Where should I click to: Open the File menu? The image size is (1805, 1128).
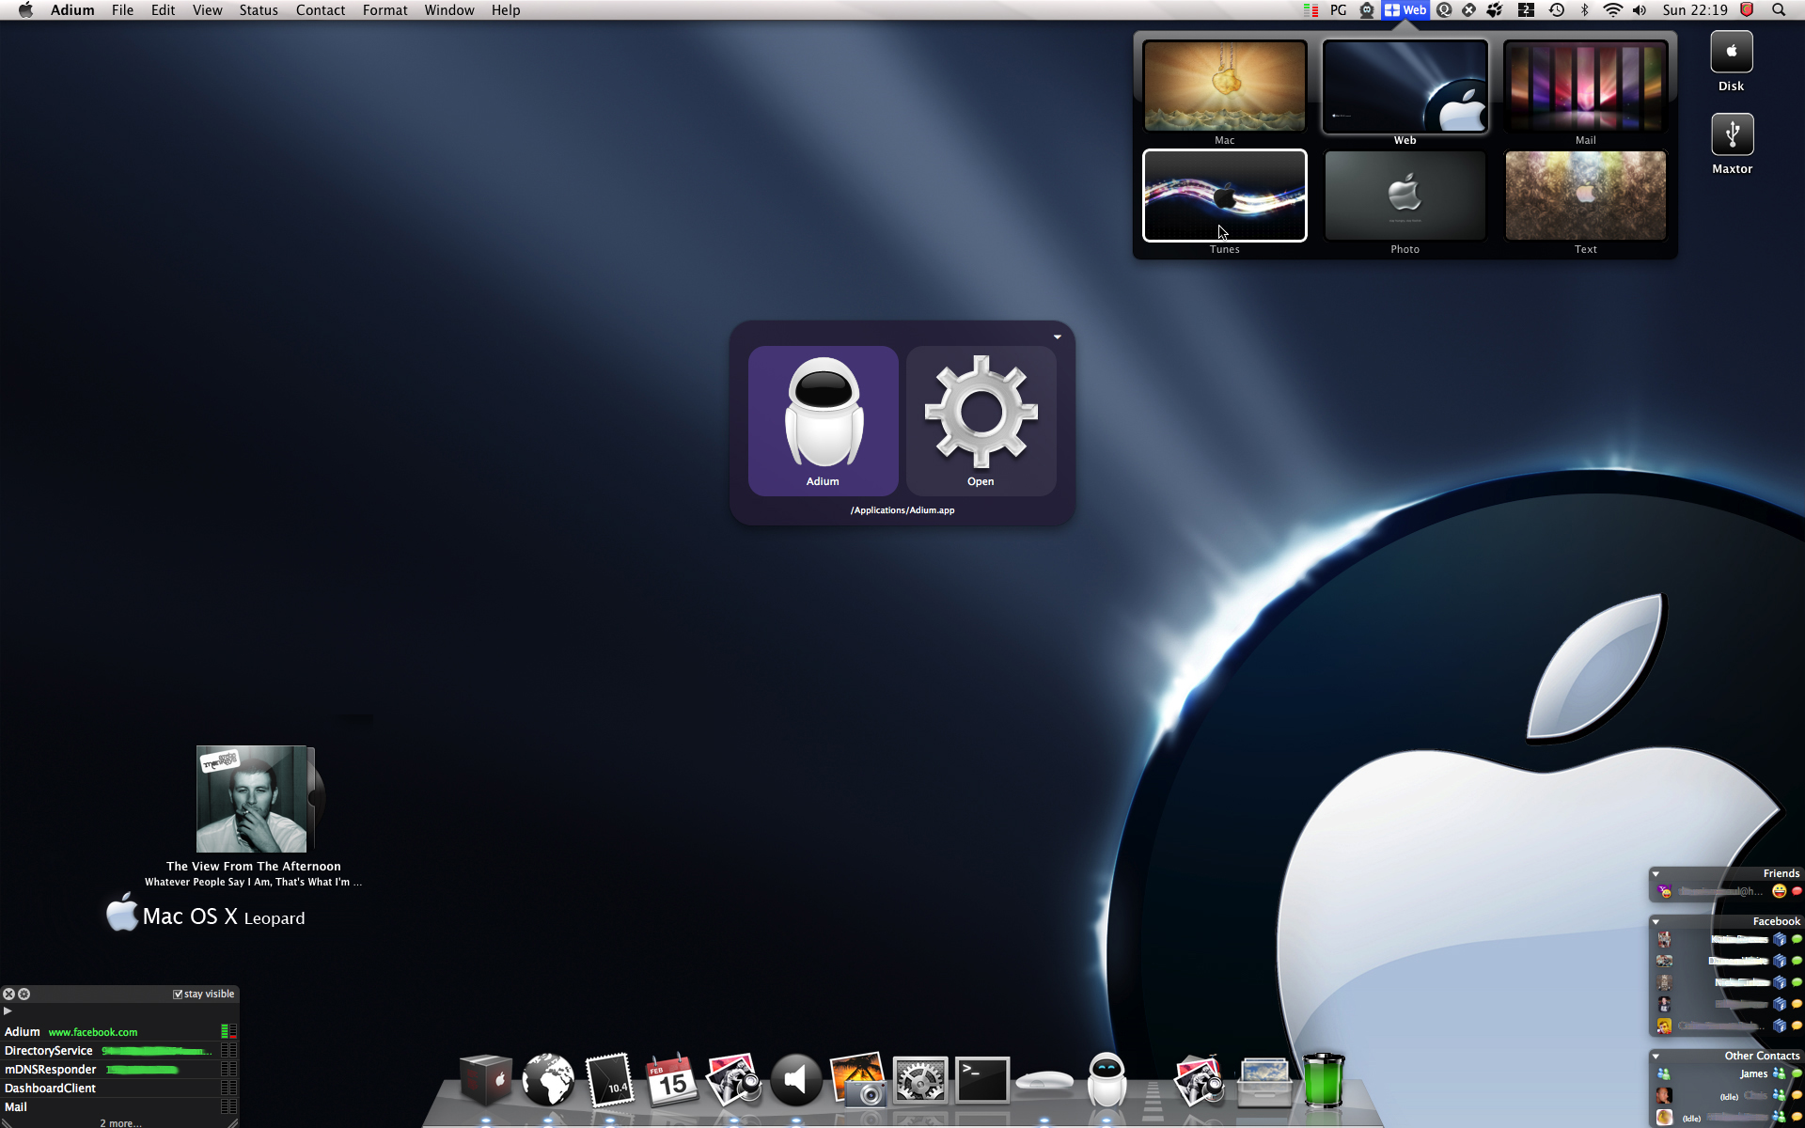coord(122,10)
